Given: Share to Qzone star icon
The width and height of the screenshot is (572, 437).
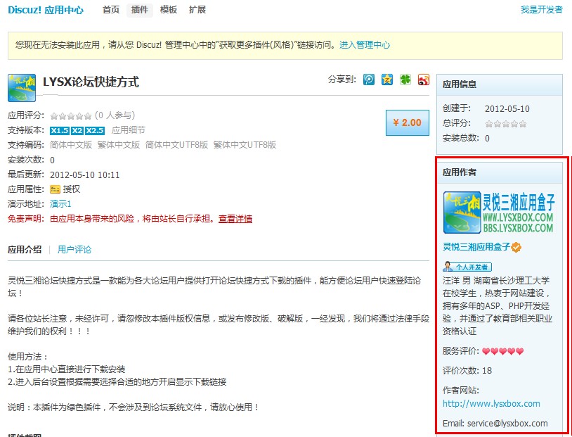Looking at the screenshot, I should (x=387, y=80).
